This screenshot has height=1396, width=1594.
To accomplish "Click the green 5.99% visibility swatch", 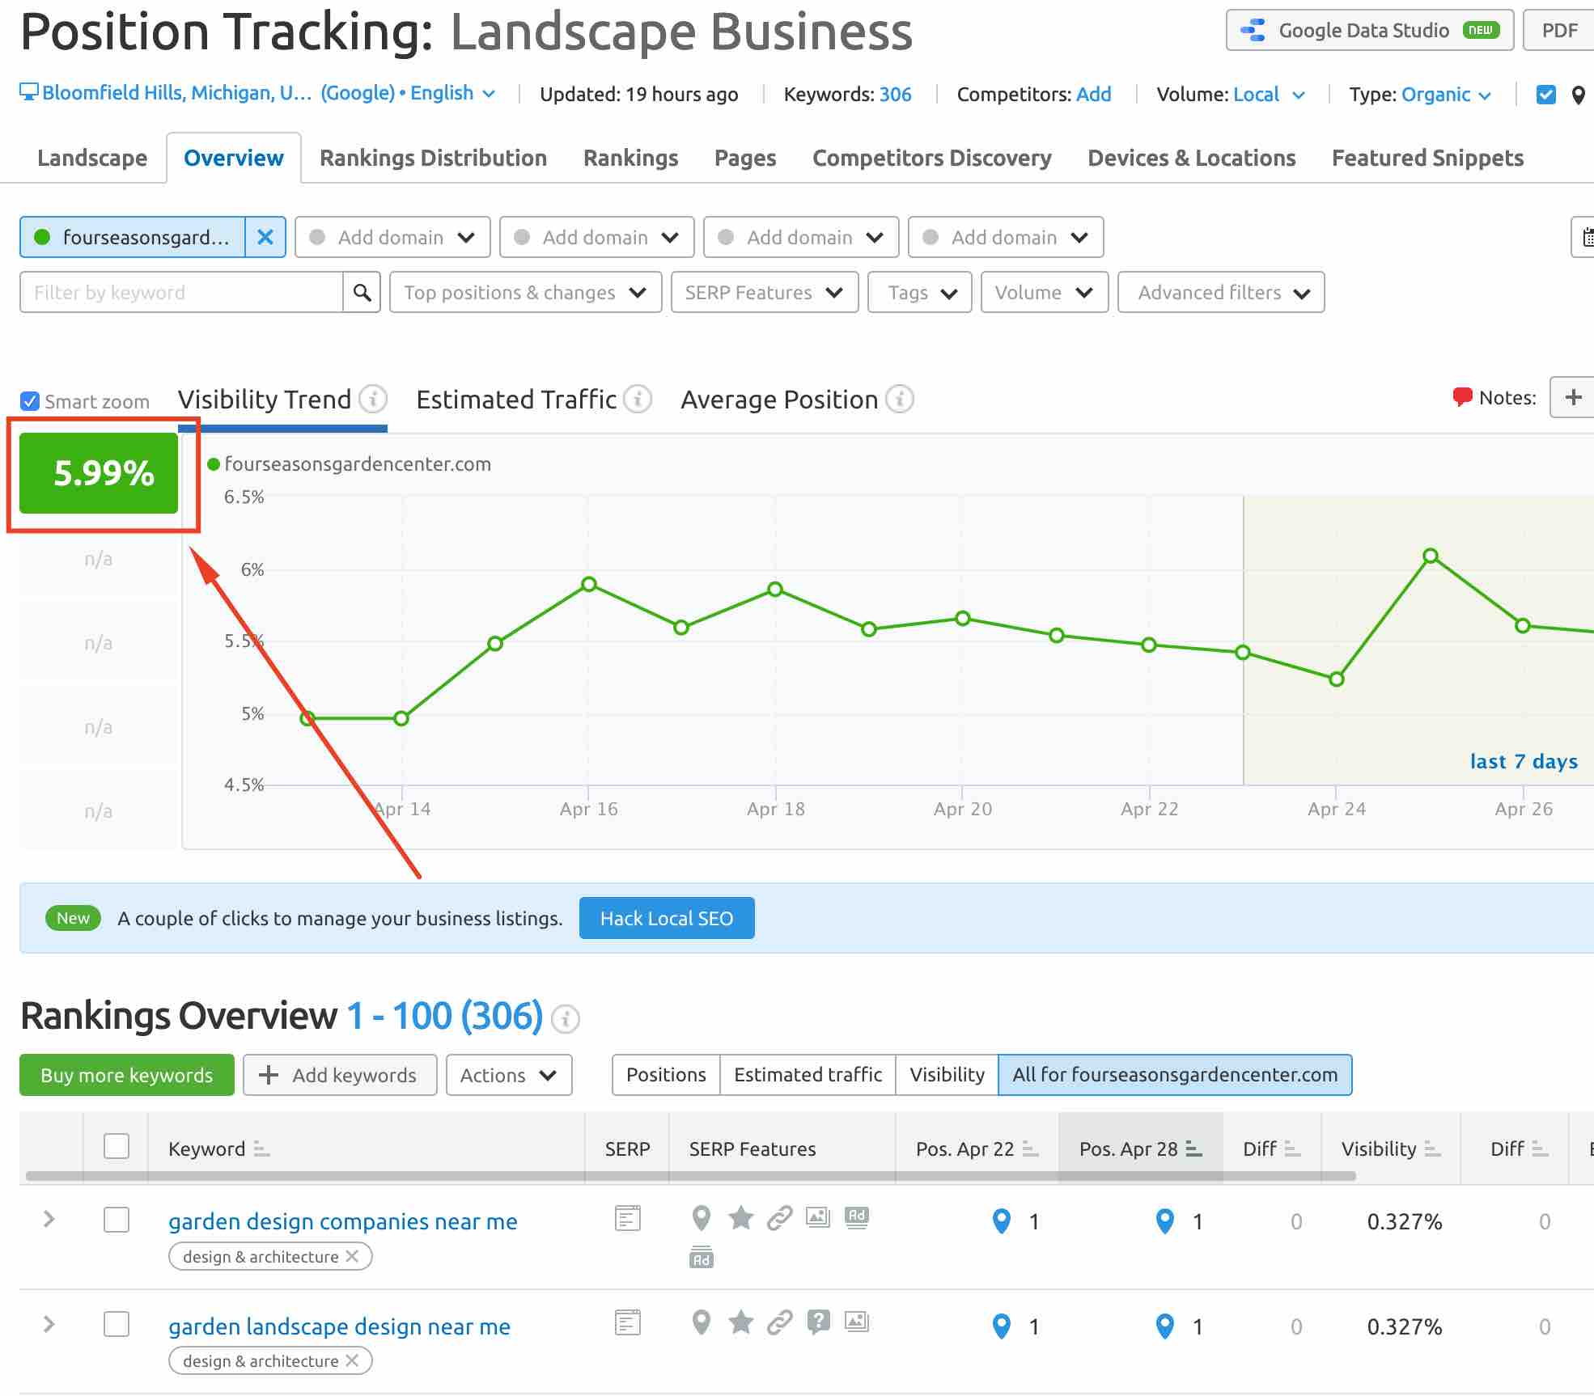I will tap(99, 473).
